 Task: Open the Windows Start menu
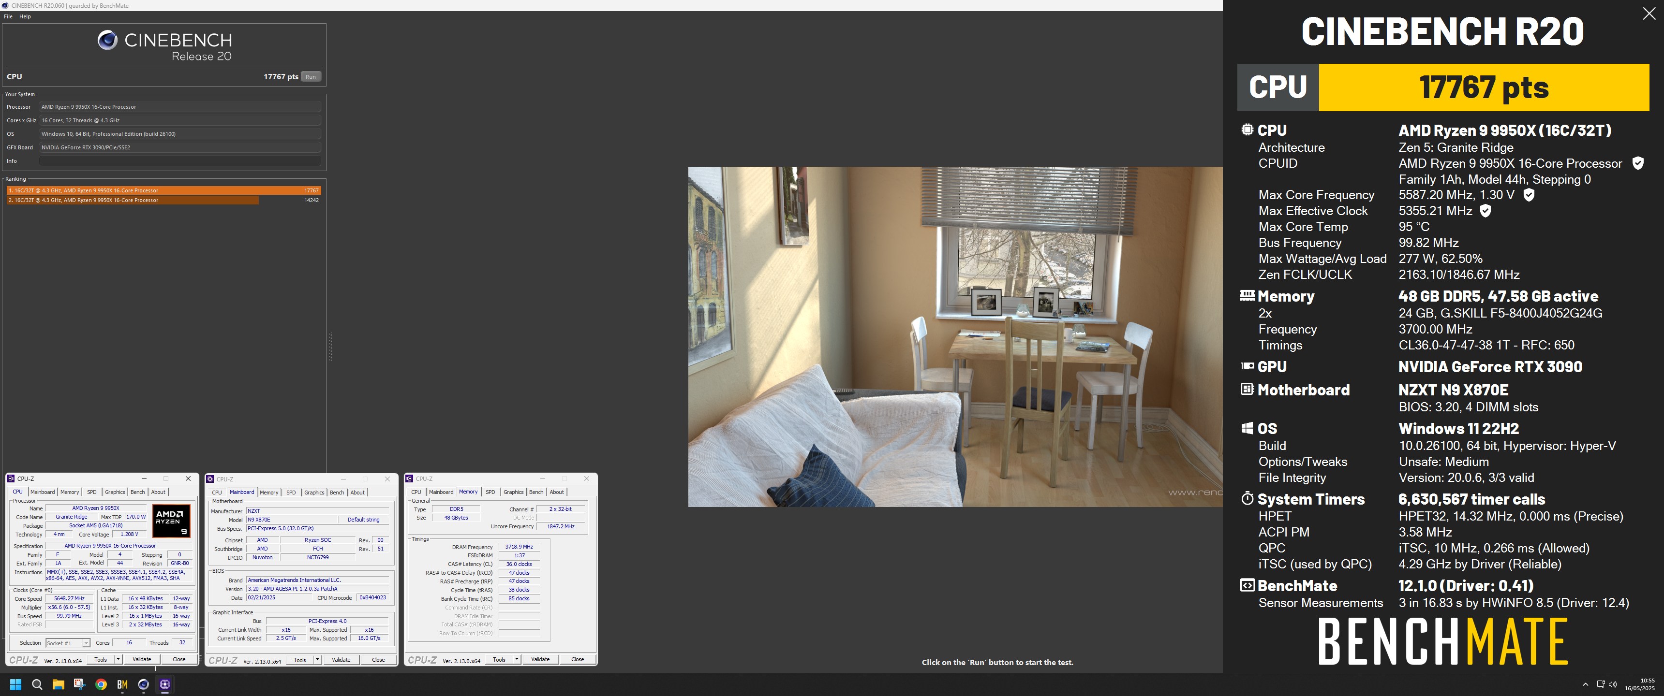(16, 684)
